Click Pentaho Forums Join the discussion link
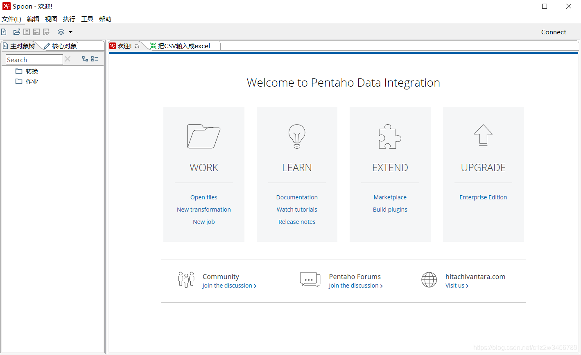Screen dimensions: 581x355 (356, 286)
